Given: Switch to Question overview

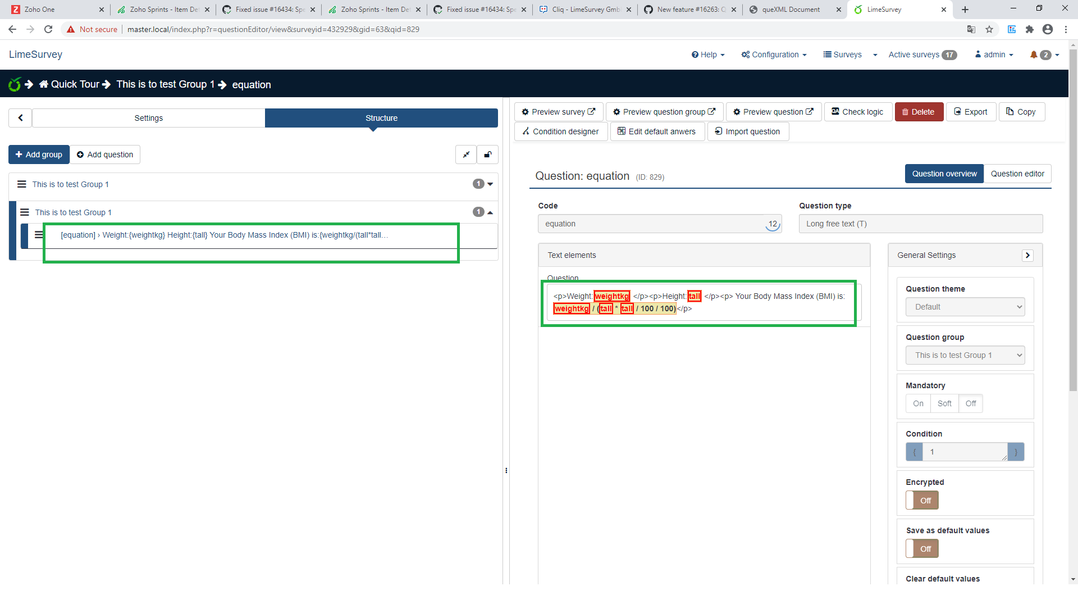Looking at the screenshot, I should click(x=944, y=174).
